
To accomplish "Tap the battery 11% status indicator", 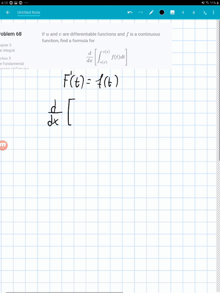I will coord(214,3).
